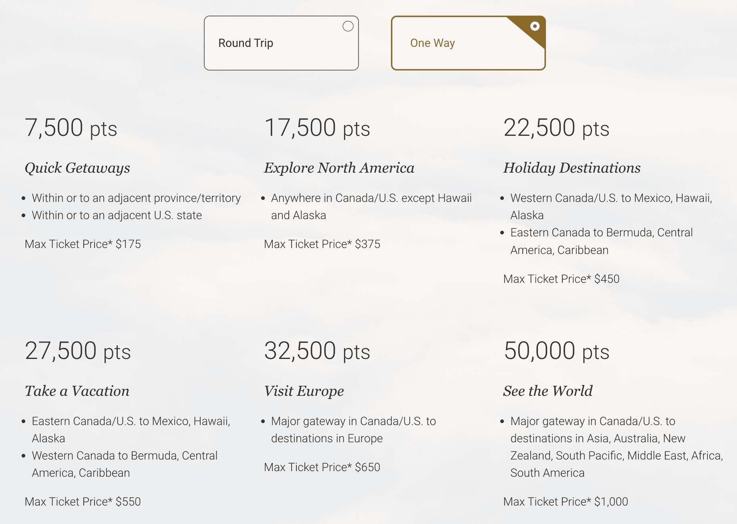Click the Max Ticket Price $1,000 text
Image resolution: width=737 pixels, height=524 pixels.
click(566, 502)
